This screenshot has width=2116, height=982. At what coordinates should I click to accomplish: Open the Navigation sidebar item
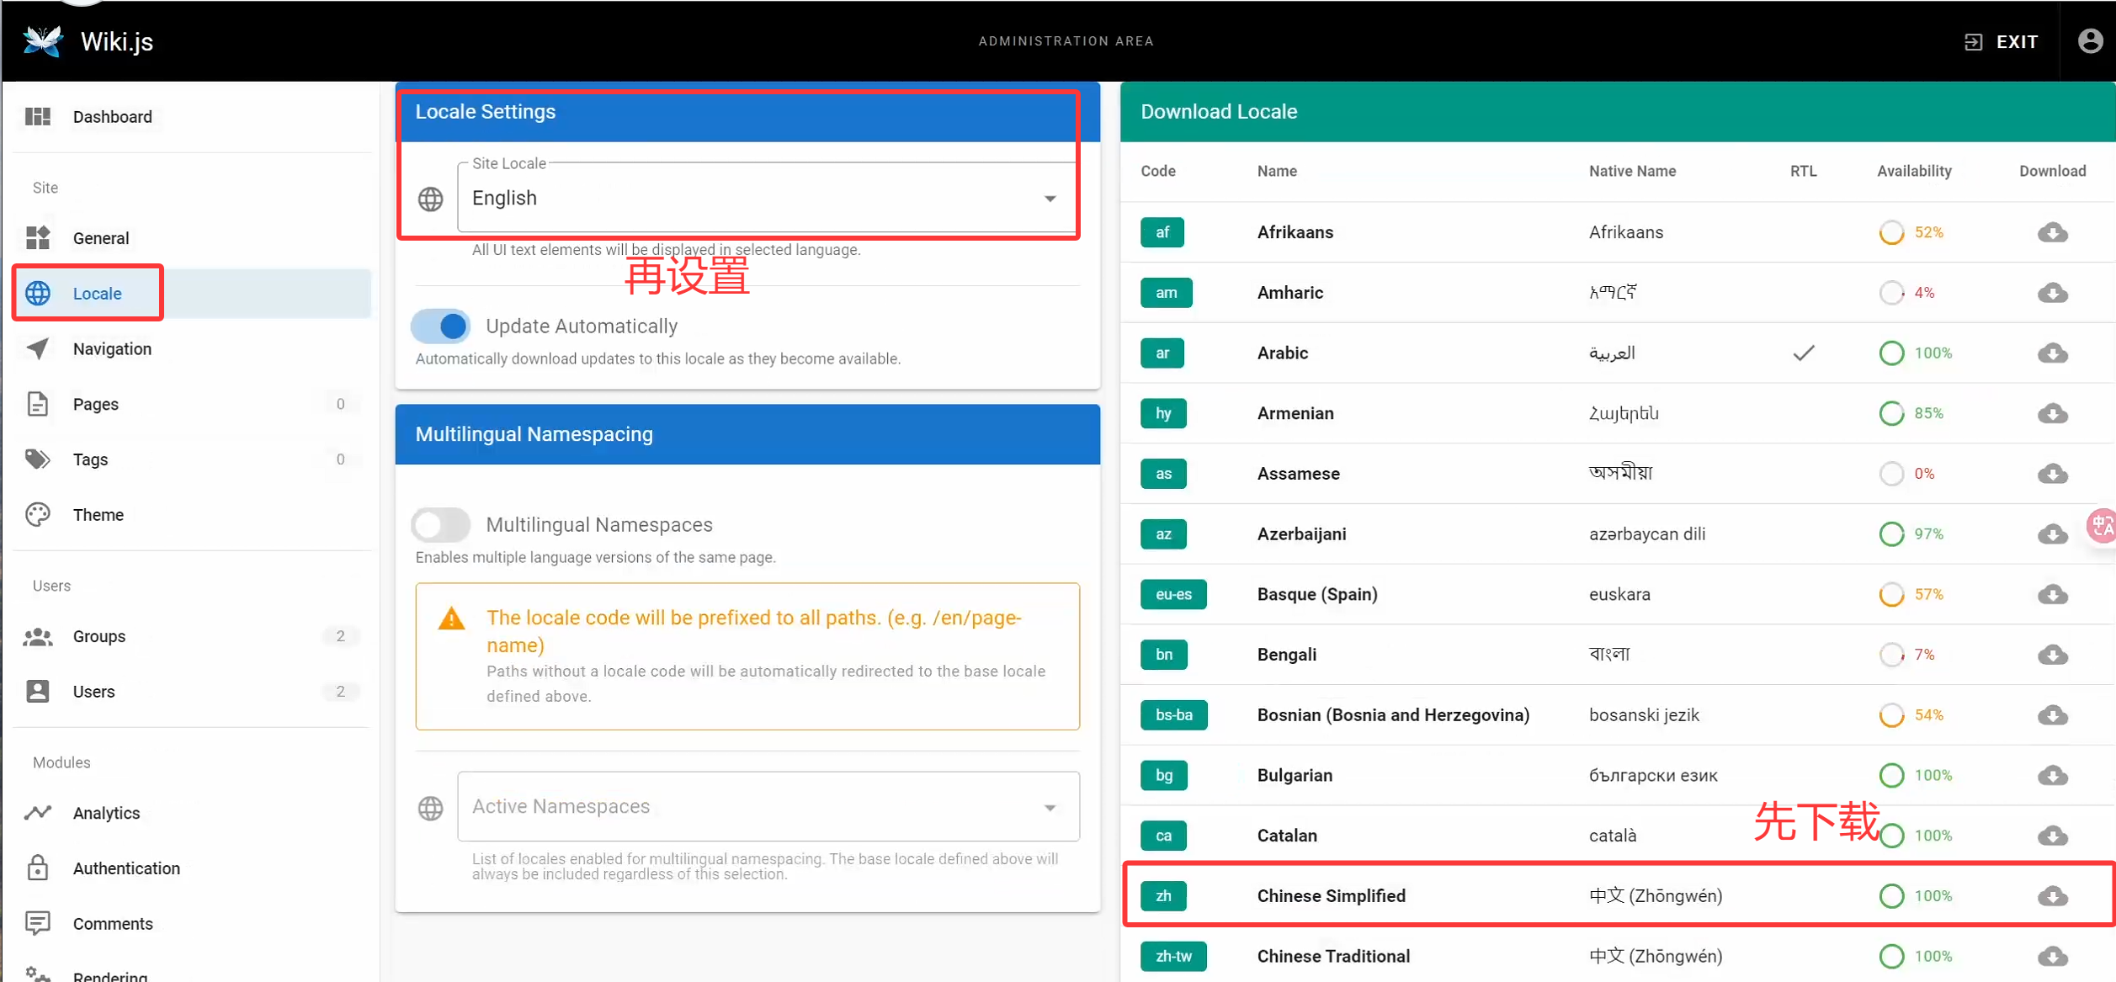112,349
